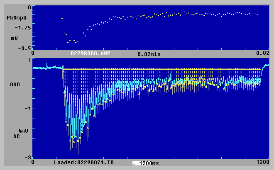The height and width of the screenshot is (170, 274).
Task: Click the cyan recovery trace at far right
Action: [265, 66]
